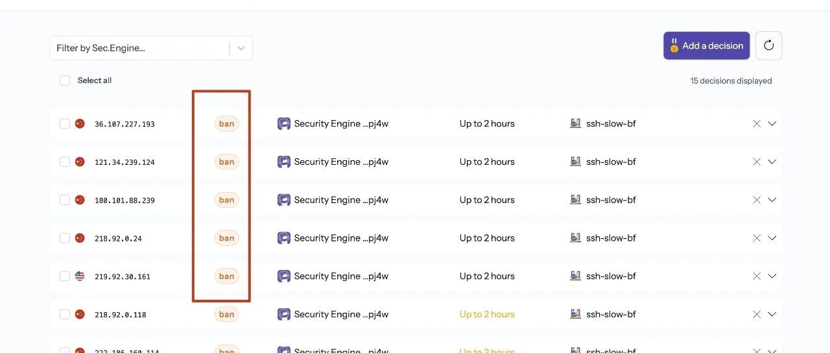
Task: Check the Select all checkbox
Action: (65, 80)
